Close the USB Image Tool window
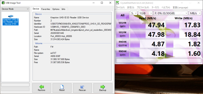The width and height of the screenshot is (203, 94). pyautogui.click(x=110, y=3)
